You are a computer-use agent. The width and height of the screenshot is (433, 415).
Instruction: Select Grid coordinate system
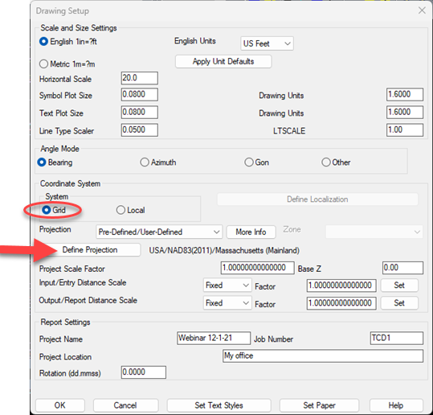[x=54, y=210]
